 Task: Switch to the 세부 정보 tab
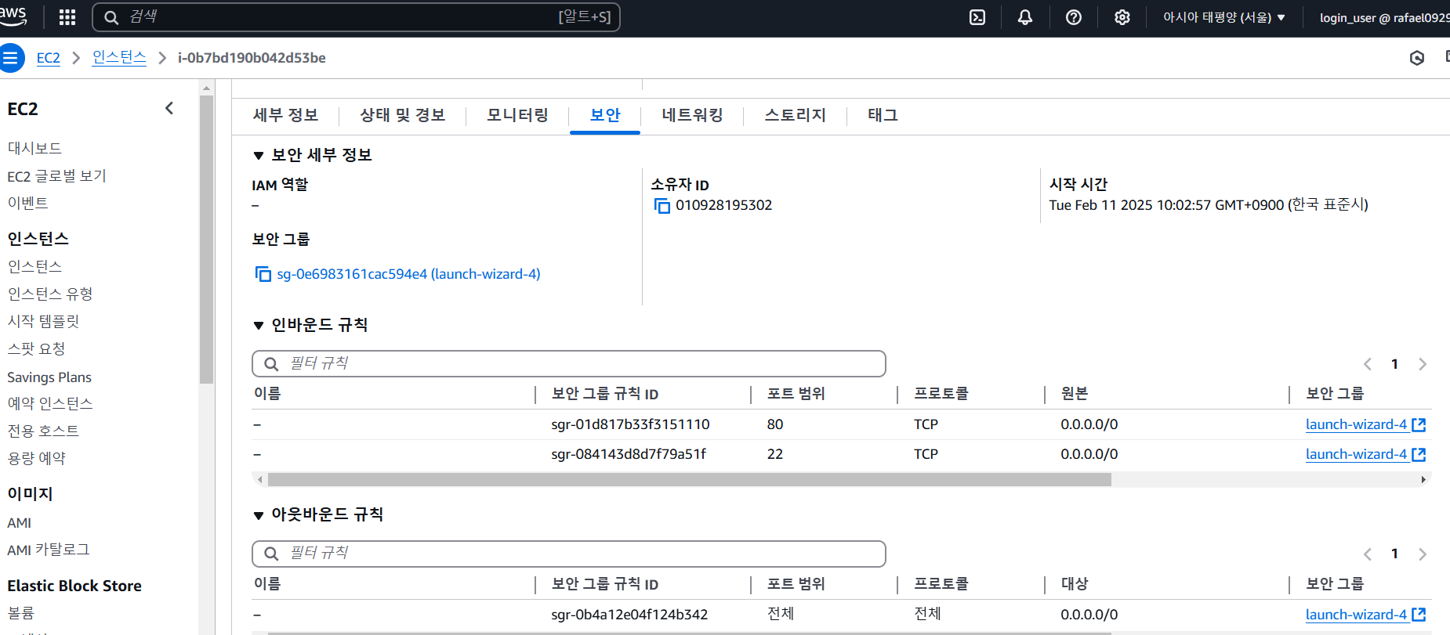(286, 115)
